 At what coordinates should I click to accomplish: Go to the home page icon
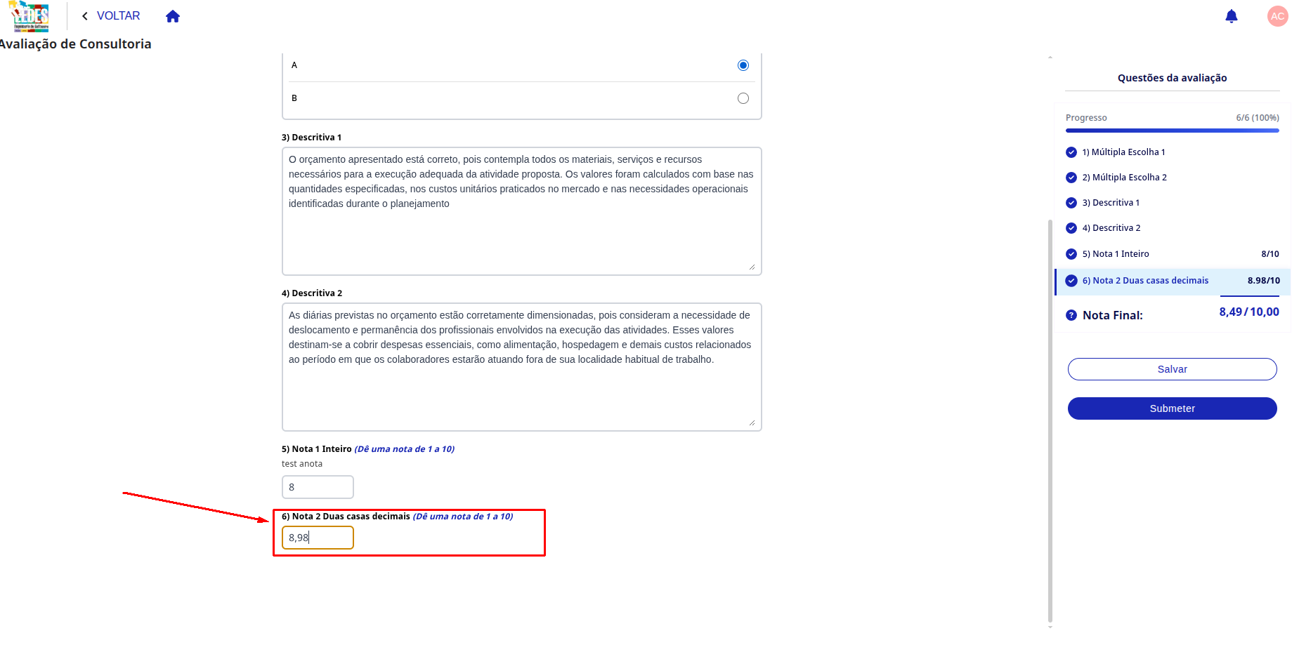[173, 16]
